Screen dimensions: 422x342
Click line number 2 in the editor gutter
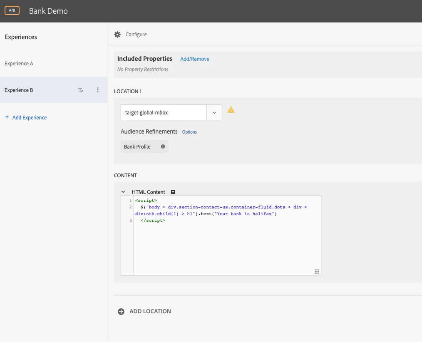click(131, 207)
